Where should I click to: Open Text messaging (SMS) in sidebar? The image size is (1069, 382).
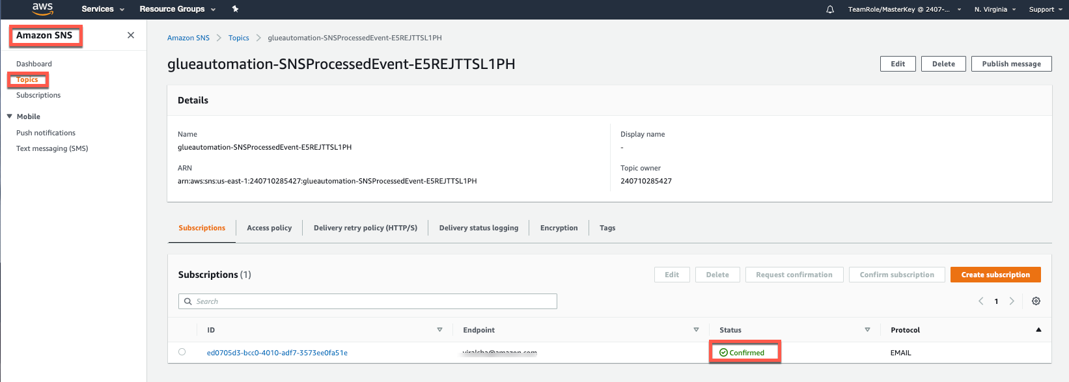[x=52, y=148]
